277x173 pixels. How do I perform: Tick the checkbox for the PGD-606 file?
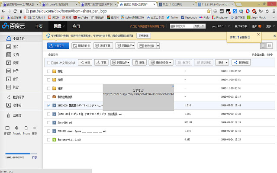49,131
